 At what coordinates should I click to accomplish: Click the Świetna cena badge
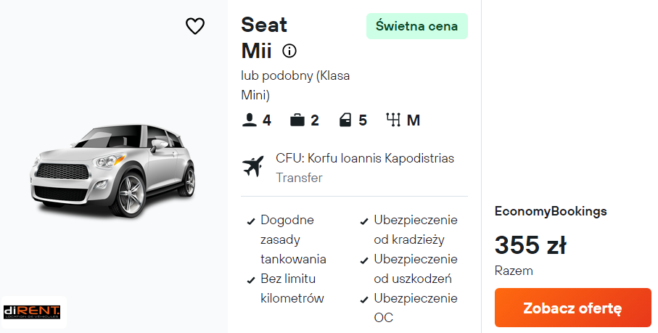[x=416, y=26]
